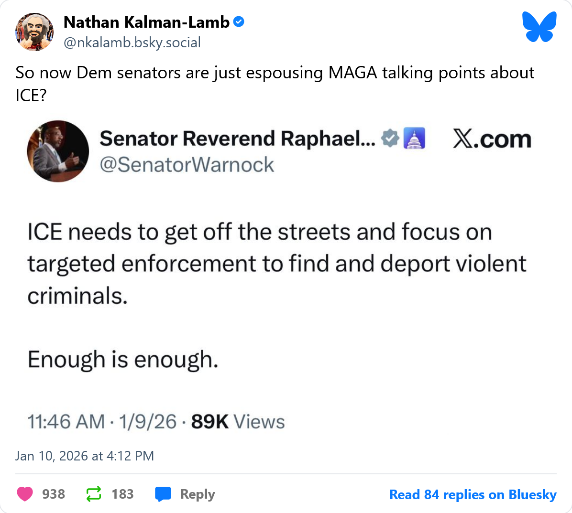
Task: Open the Jan 10, 2026 post timestamp
Action: pos(85,456)
